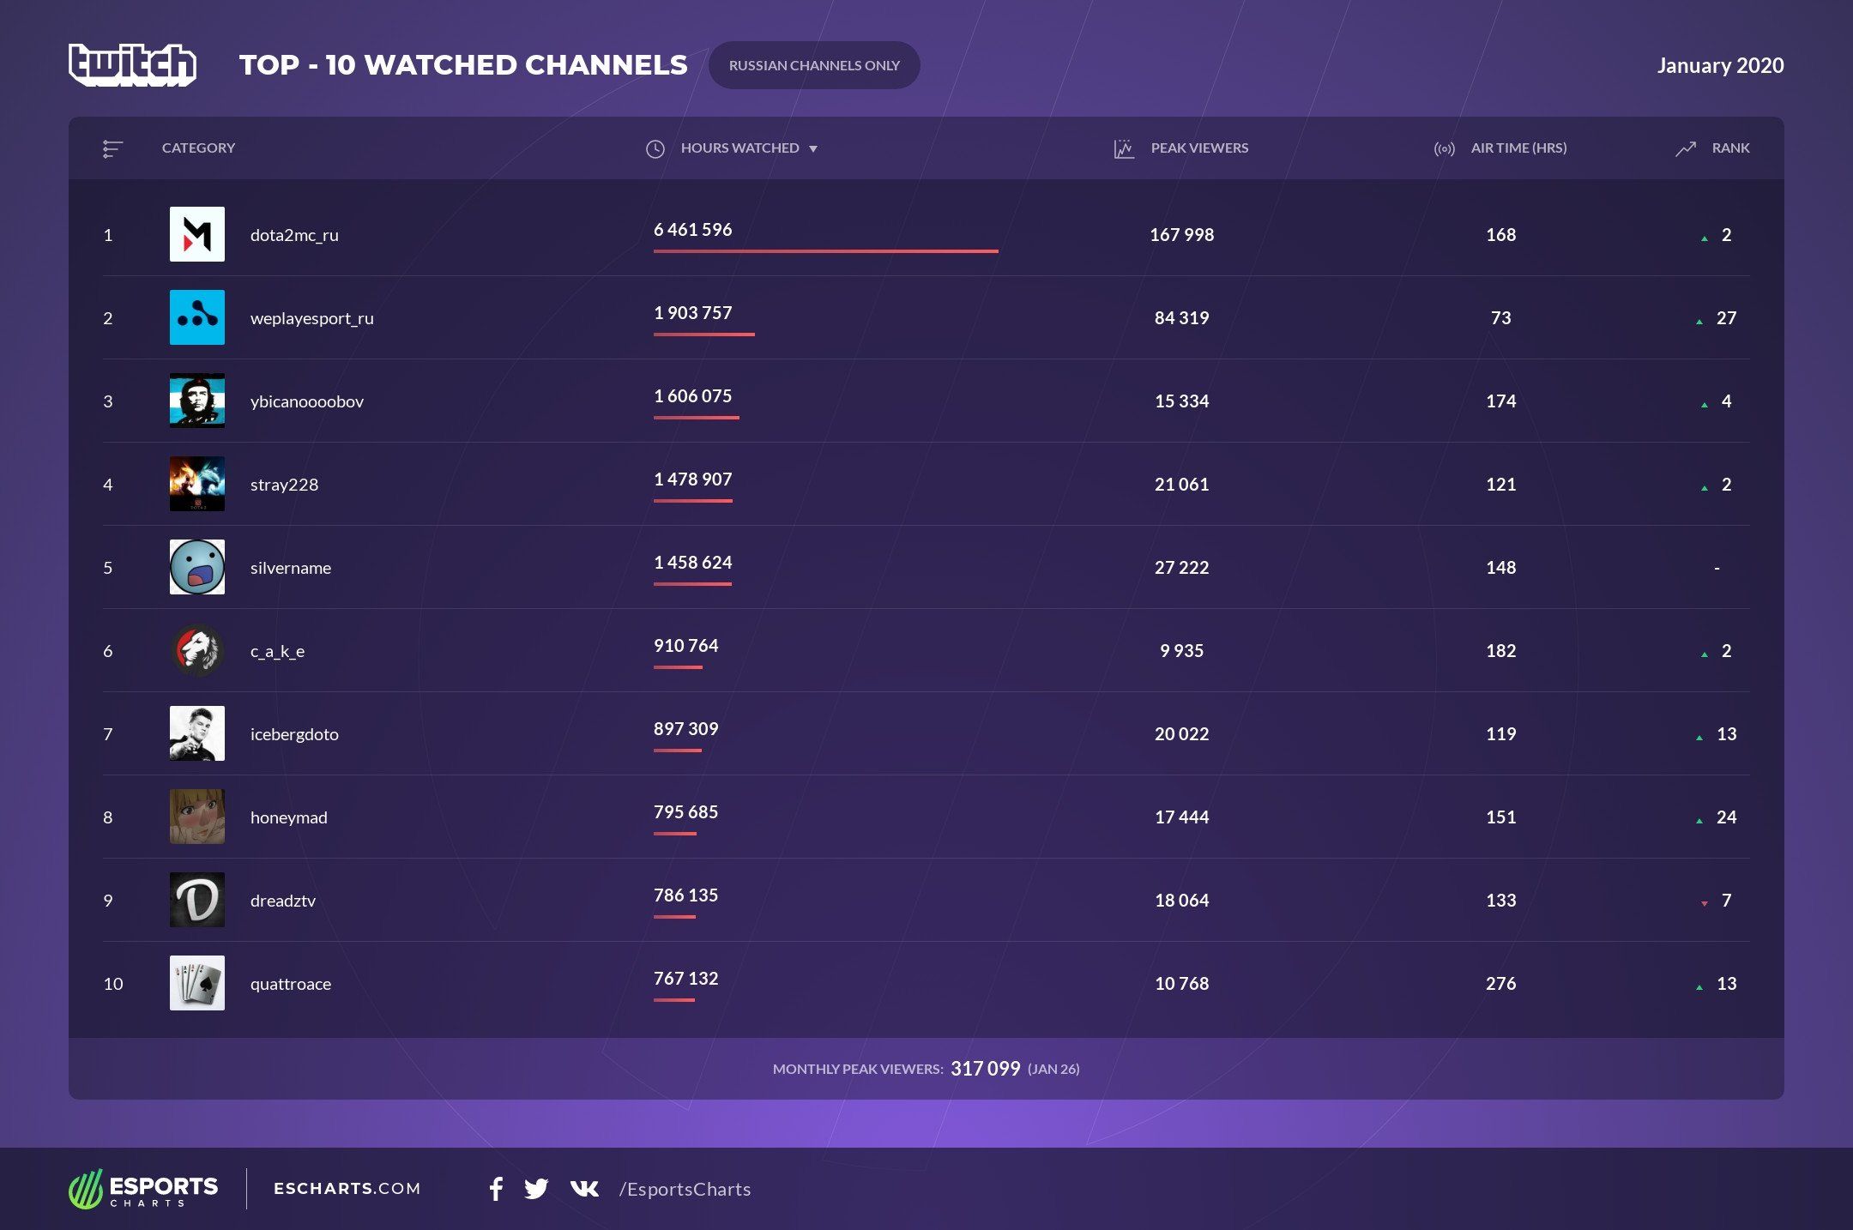Click the green up arrow in honeymad row
This screenshot has width=1853, height=1230.
[x=1699, y=821]
